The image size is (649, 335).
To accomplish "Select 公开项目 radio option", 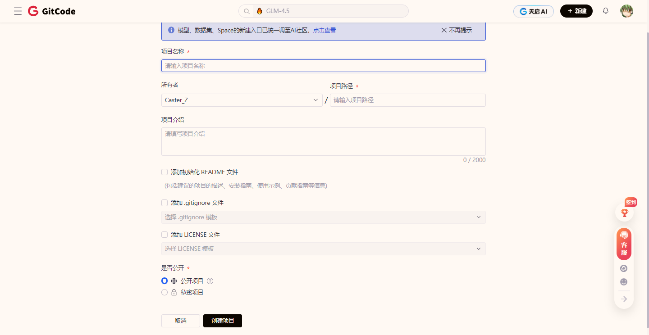I will pos(165,281).
